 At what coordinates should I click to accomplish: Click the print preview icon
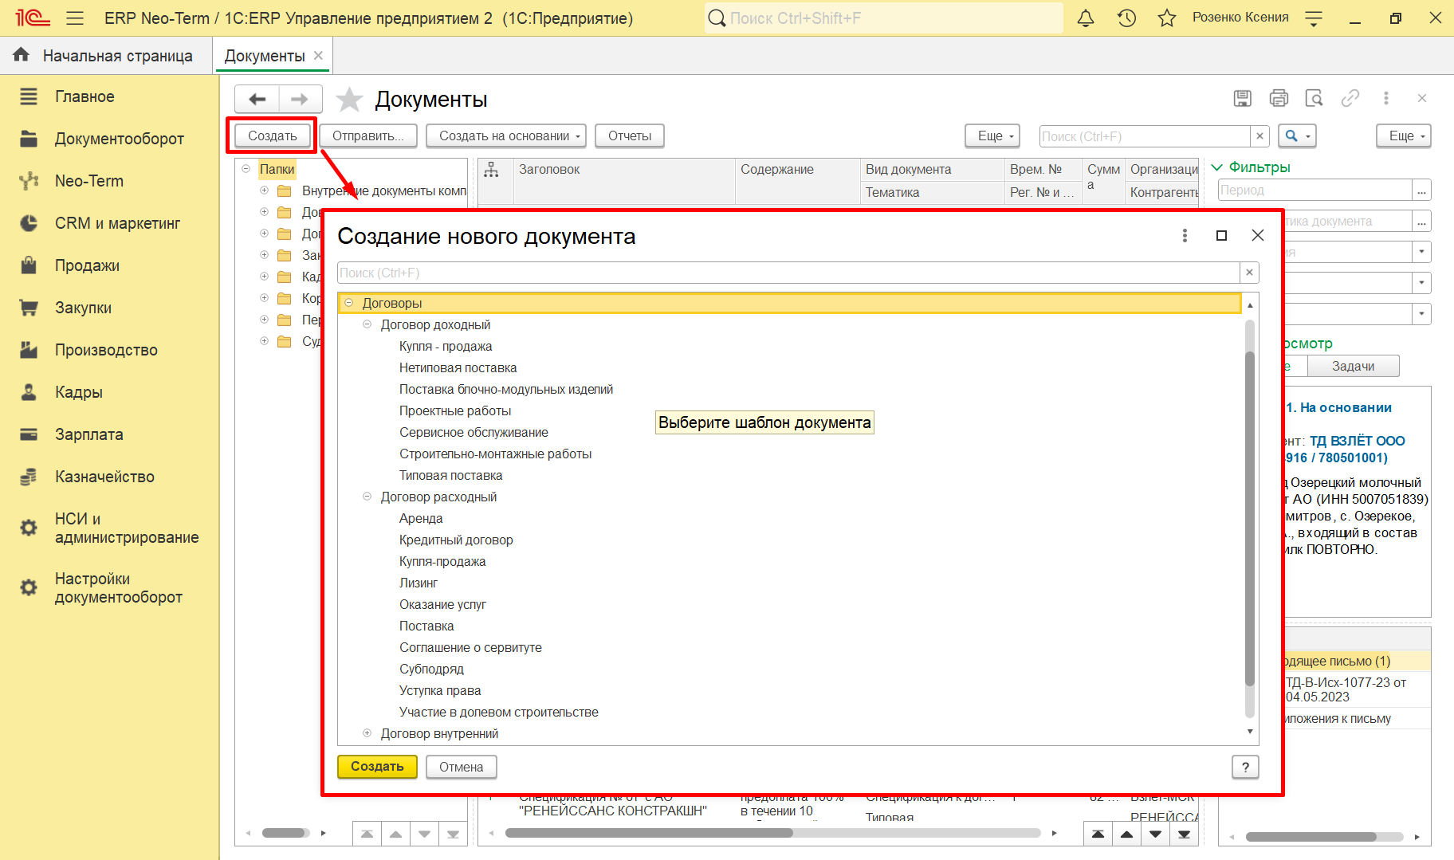(1314, 98)
